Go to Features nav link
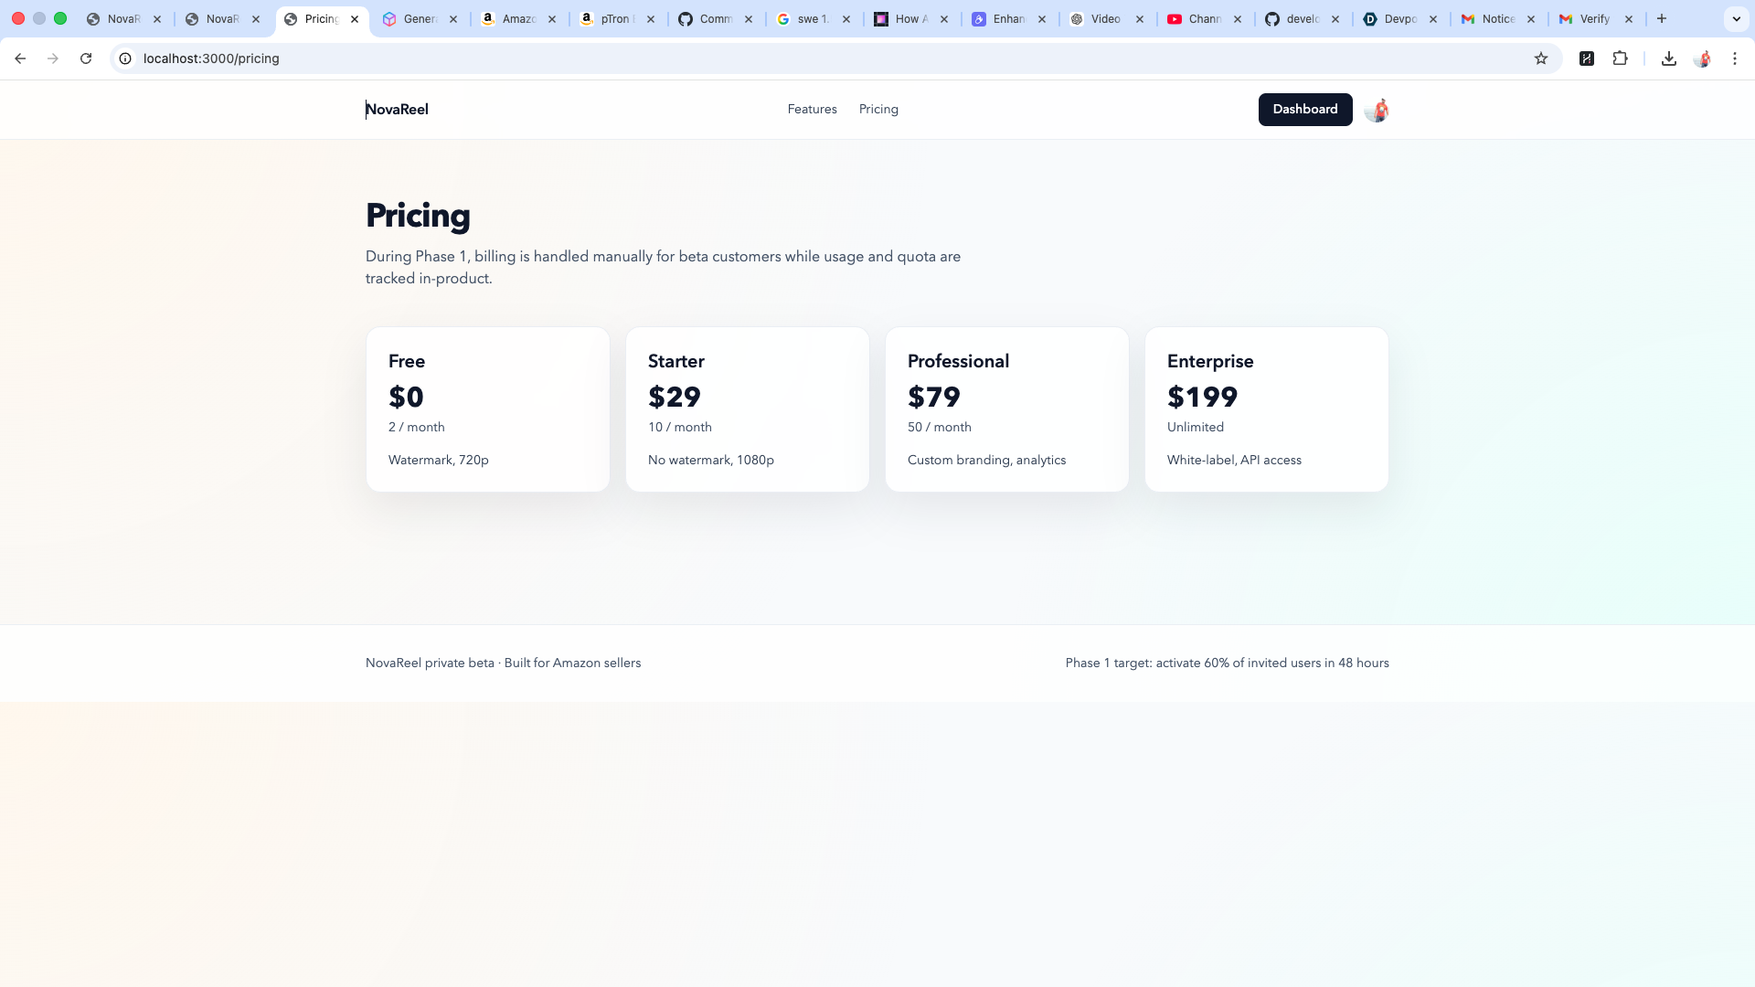The image size is (1755, 987). 812,110
